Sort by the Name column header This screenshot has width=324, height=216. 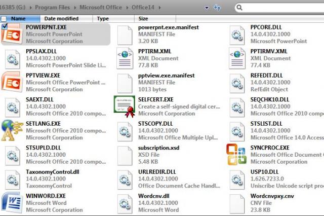click(20, 19)
